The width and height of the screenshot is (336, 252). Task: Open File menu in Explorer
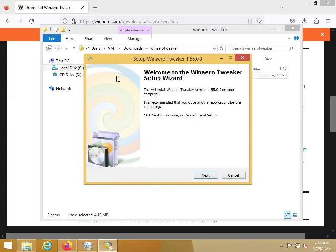tap(52, 39)
